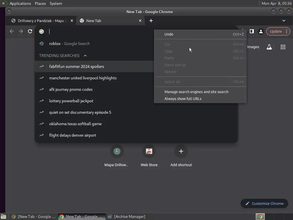The height and width of the screenshot is (220, 293).
Task: Select flight delays denver airport suggestion
Action: pyautogui.click(x=136, y=135)
